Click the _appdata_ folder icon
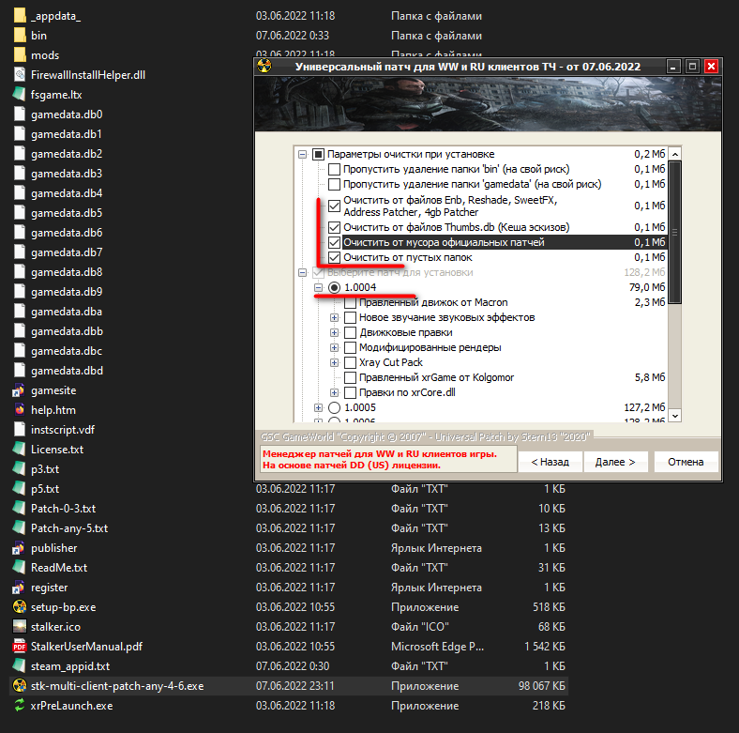This screenshot has width=739, height=733. pyautogui.click(x=20, y=16)
